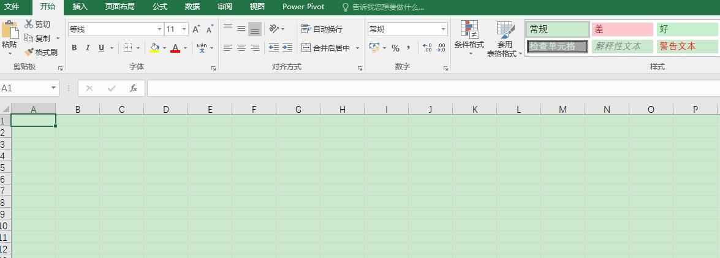
Task: Switch to the Power Pivot tab
Action: coord(303,7)
